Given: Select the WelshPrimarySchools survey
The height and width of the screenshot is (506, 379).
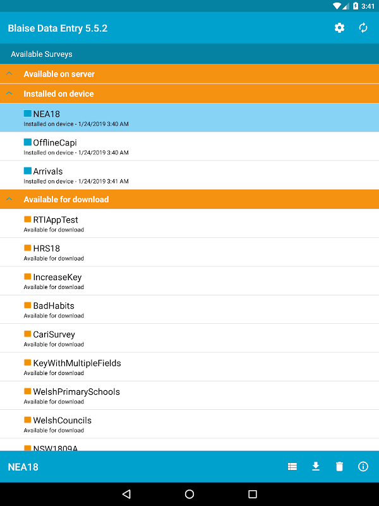Looking at the screenshot, I should tap(189, 395).
